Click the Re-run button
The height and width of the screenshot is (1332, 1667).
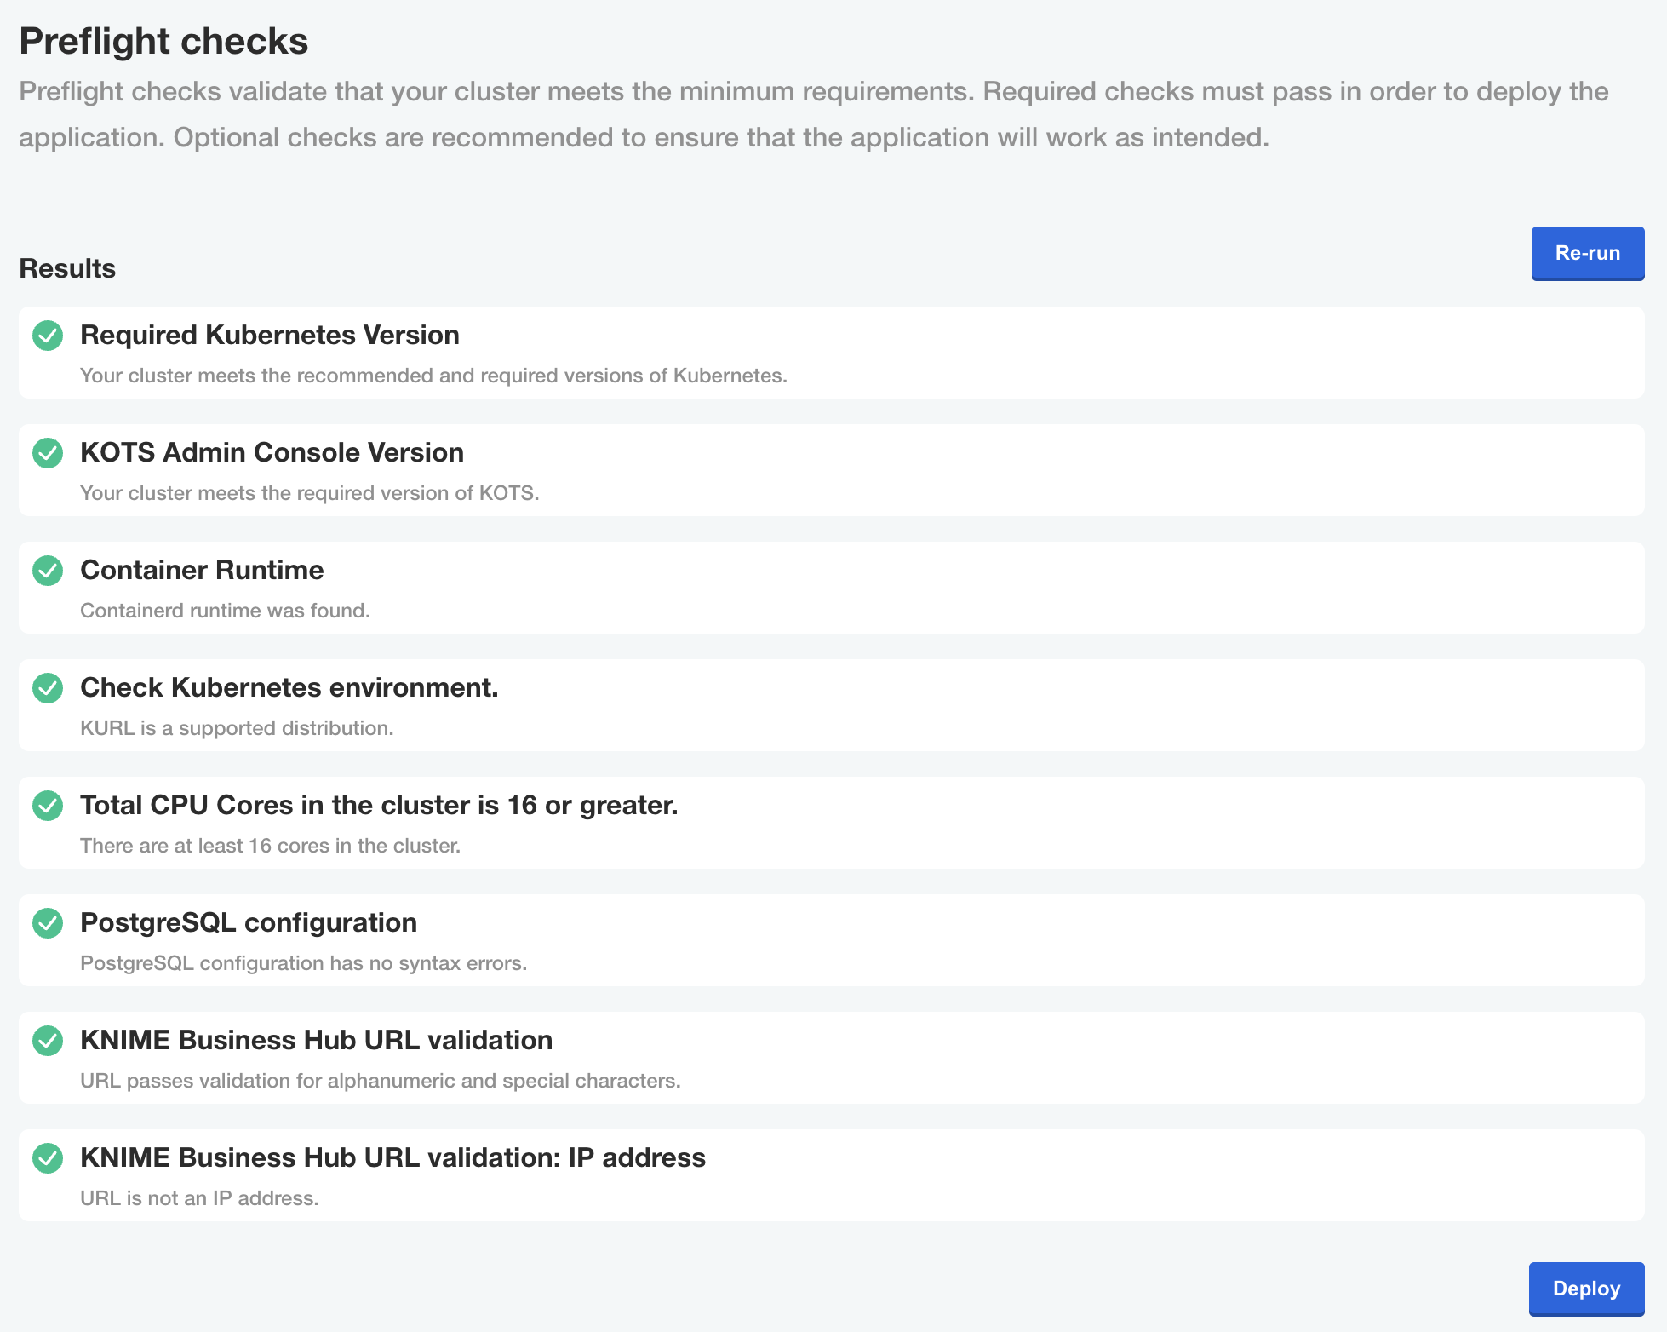1587,253
